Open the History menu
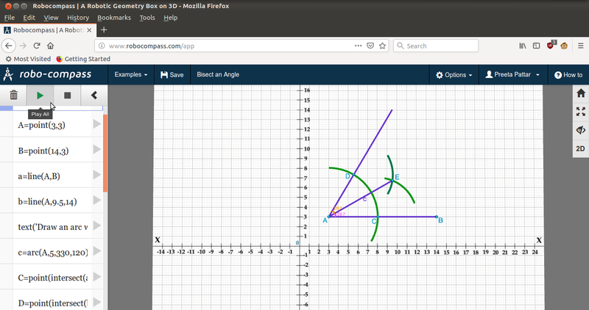The height and width of the screenshot is (310, 589). pos(78,18)
